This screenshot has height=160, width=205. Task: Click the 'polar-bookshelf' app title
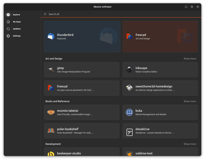pyautogui.click(x=68, y=129)
